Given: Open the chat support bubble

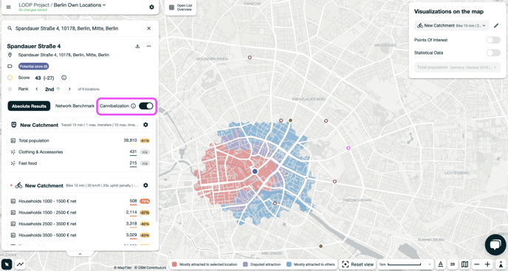Looking at the screenshot, I should point(495,244).
